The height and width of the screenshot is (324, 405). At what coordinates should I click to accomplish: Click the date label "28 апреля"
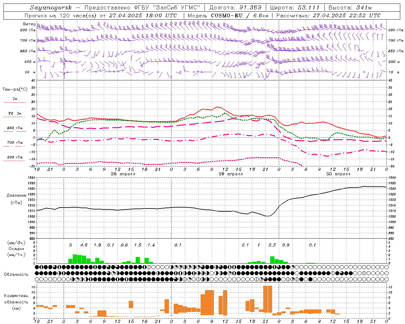123,174
